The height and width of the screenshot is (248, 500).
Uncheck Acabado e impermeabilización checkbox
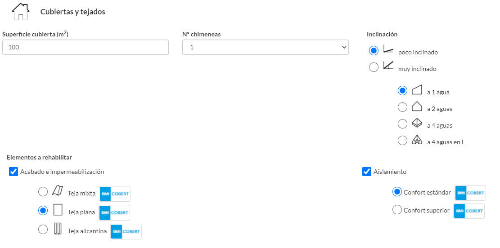14,172
